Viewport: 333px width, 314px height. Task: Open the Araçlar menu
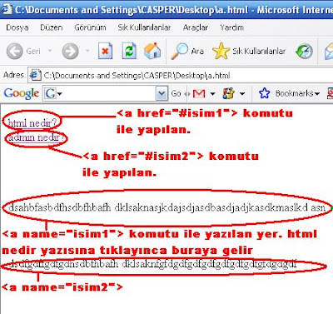click(x=196, y=27)
